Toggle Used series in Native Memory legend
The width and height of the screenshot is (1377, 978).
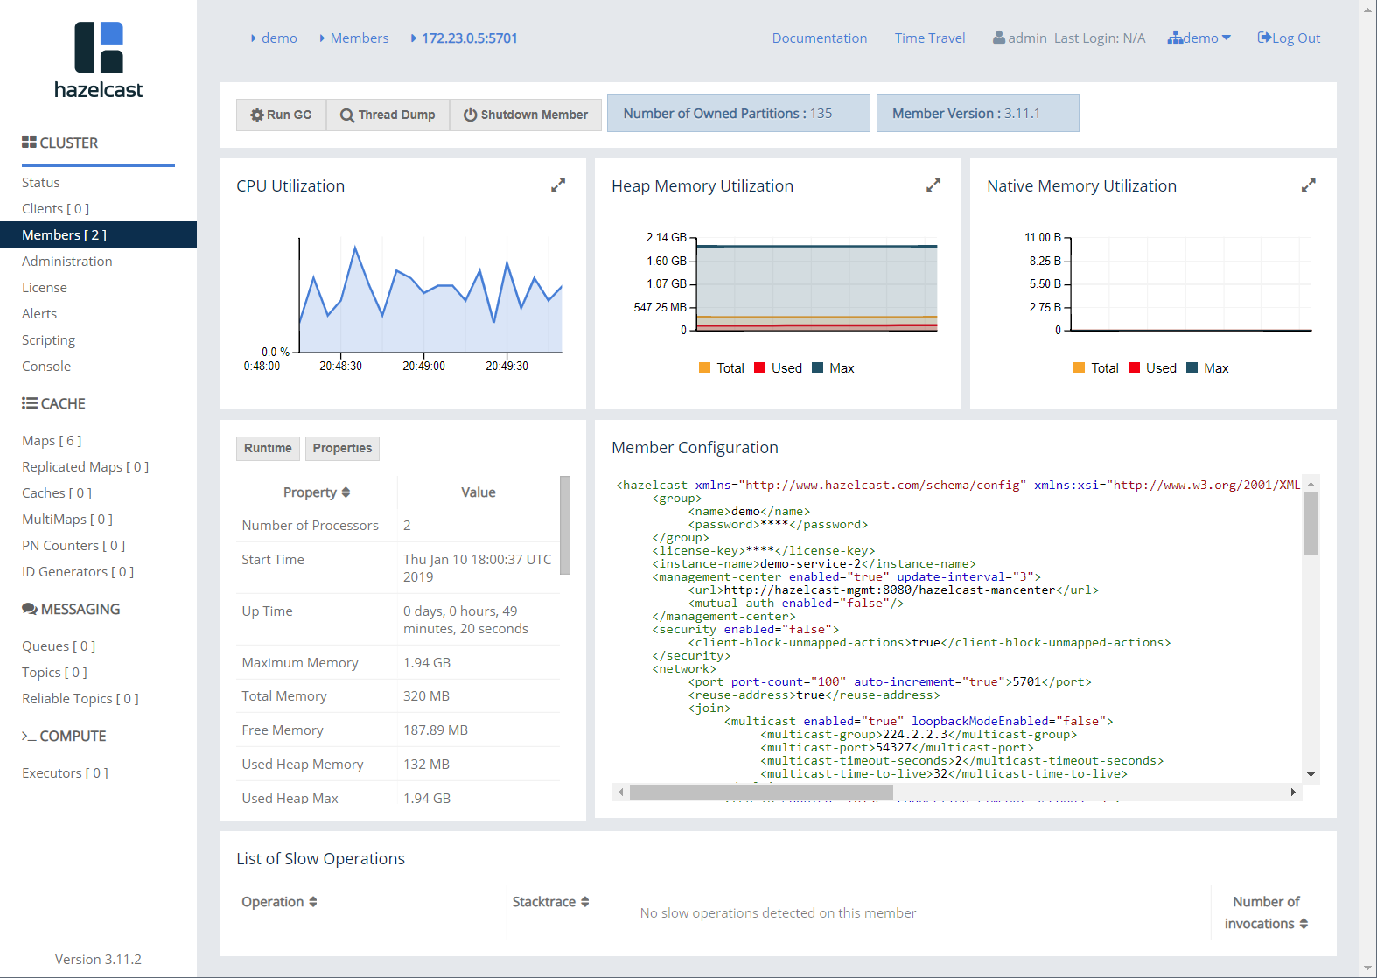click(x=1152, y=368)
